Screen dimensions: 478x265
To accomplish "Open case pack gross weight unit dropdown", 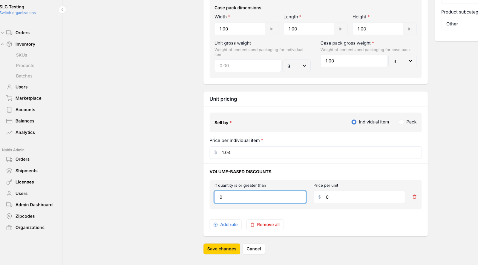I will (x=402, y=61).
